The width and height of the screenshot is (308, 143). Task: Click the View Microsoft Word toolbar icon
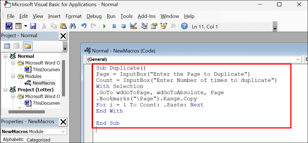pos(9,26)
